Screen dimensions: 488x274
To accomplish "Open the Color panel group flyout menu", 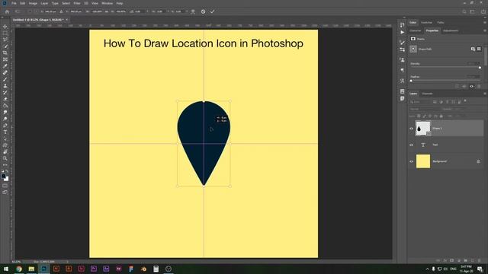I will click(x=485, y=22).
